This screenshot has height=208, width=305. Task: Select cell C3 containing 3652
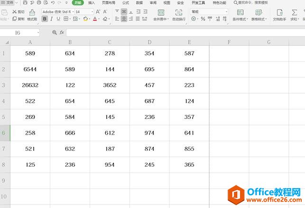coord(110,85)
